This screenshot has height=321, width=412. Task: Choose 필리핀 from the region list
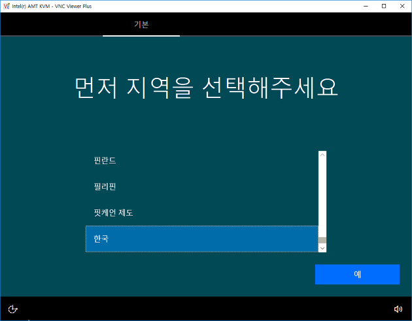202,186
